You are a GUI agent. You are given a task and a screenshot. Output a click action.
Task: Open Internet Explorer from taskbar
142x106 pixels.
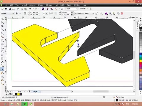click(x=5, y=104)
